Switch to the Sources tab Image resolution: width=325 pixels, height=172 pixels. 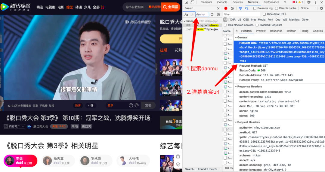[237, 2]
